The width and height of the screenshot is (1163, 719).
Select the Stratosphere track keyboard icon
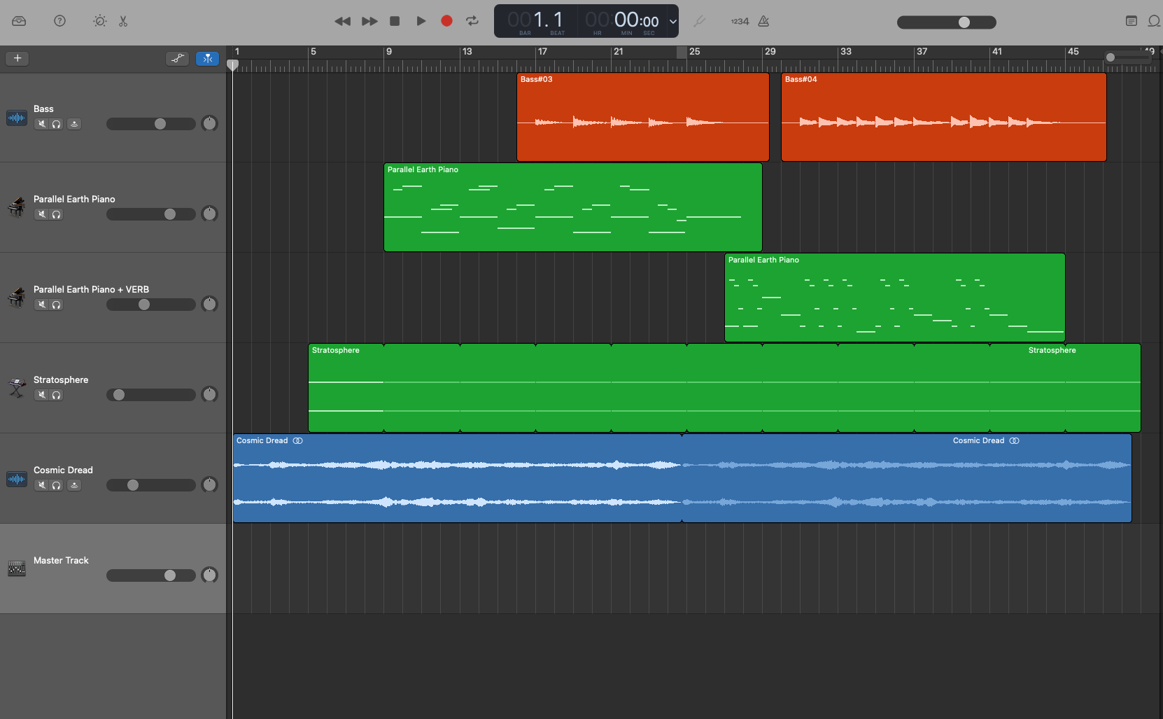[x=17, y=388]
